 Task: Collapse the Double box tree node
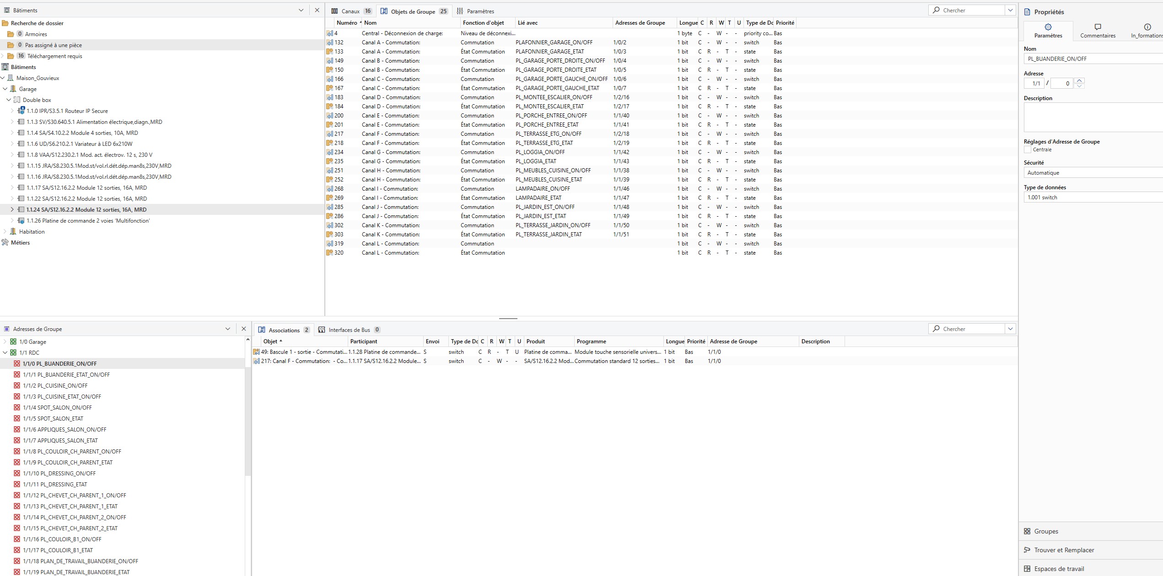click(9, 100)
